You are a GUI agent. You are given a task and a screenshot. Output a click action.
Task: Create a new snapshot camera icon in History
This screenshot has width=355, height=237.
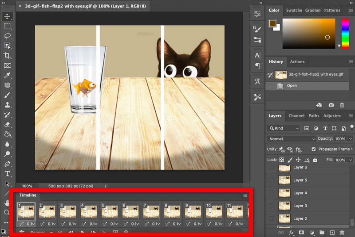[331, 105]
